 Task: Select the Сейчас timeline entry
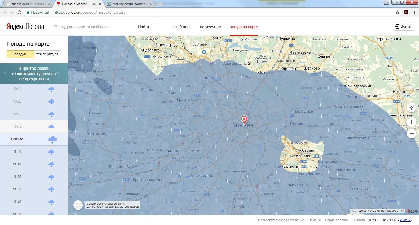pyautogui.click(x=34, y=139)
